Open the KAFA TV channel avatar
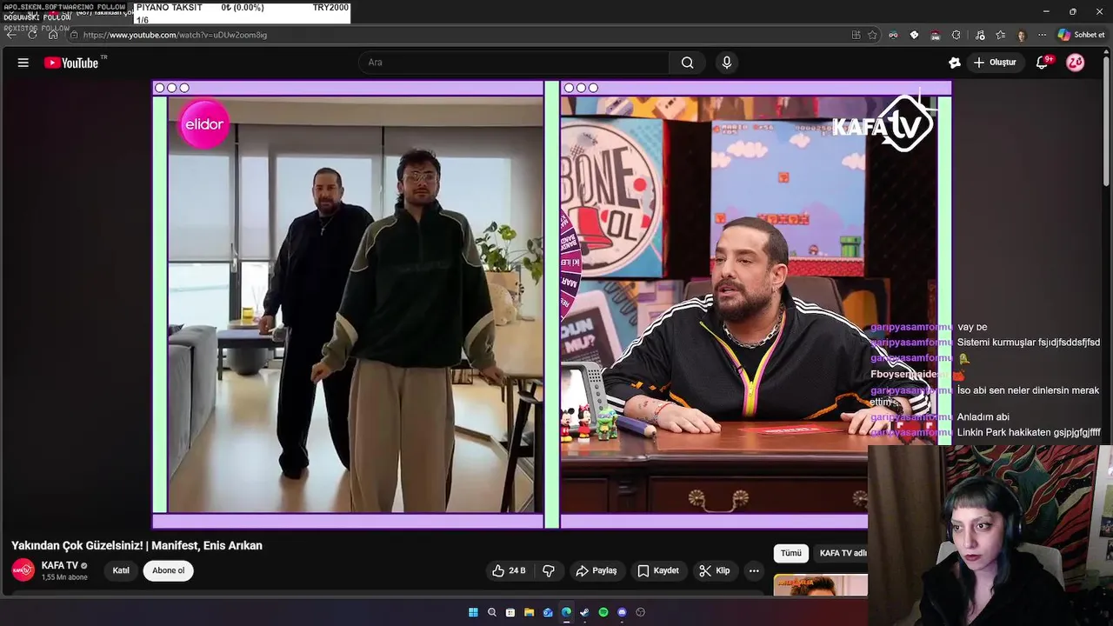 23,571
